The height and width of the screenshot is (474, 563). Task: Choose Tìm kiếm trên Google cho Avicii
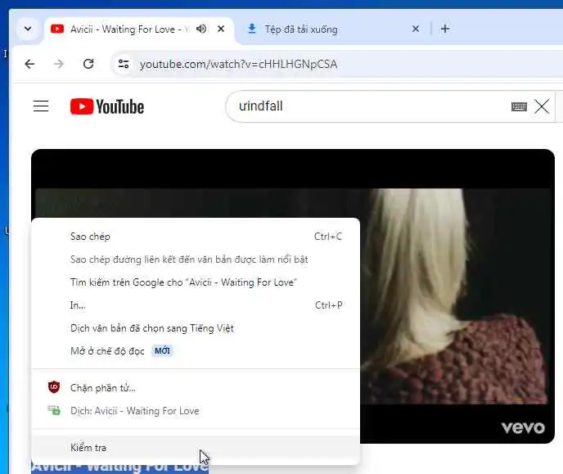196,282
